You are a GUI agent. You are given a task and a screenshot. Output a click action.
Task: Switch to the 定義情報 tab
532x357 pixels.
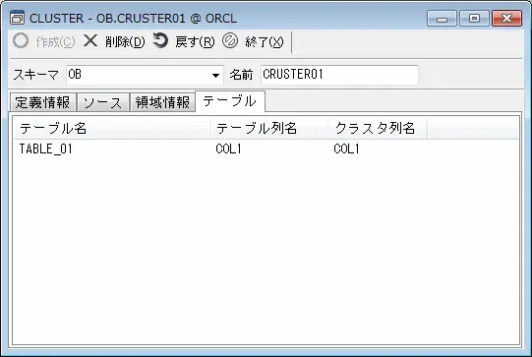[x=42, y=102]
